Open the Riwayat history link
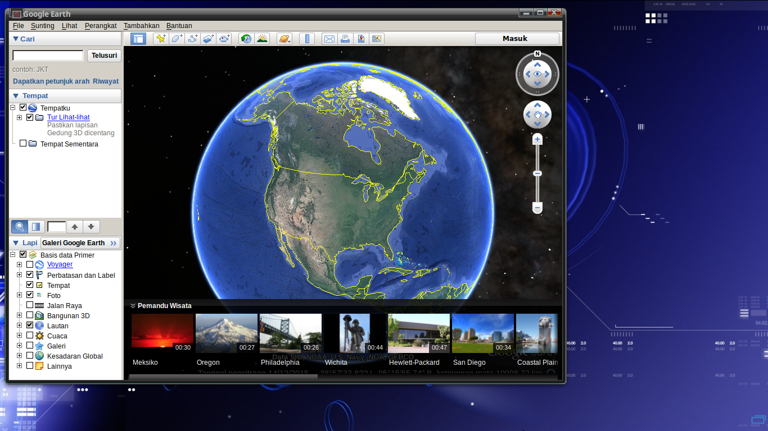The image size is (768, 431). (x=106, y=81)
